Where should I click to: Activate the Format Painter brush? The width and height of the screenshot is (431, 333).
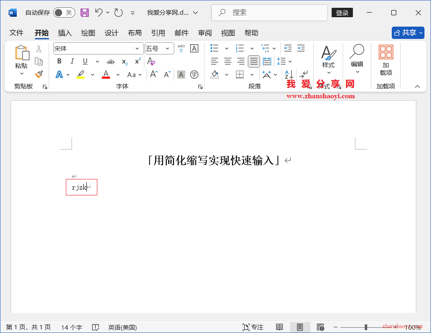click(39, 75)
